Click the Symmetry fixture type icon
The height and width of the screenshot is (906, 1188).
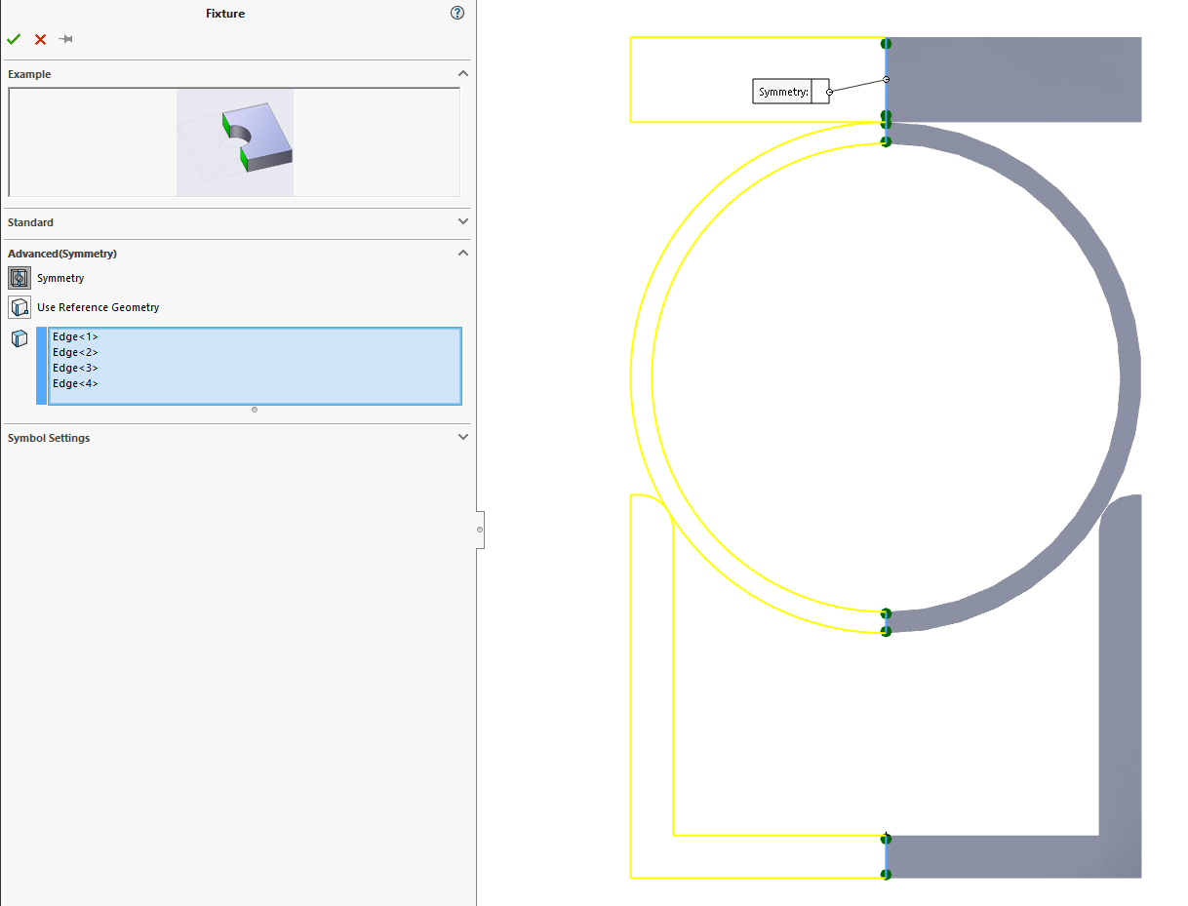pos(20,278)
